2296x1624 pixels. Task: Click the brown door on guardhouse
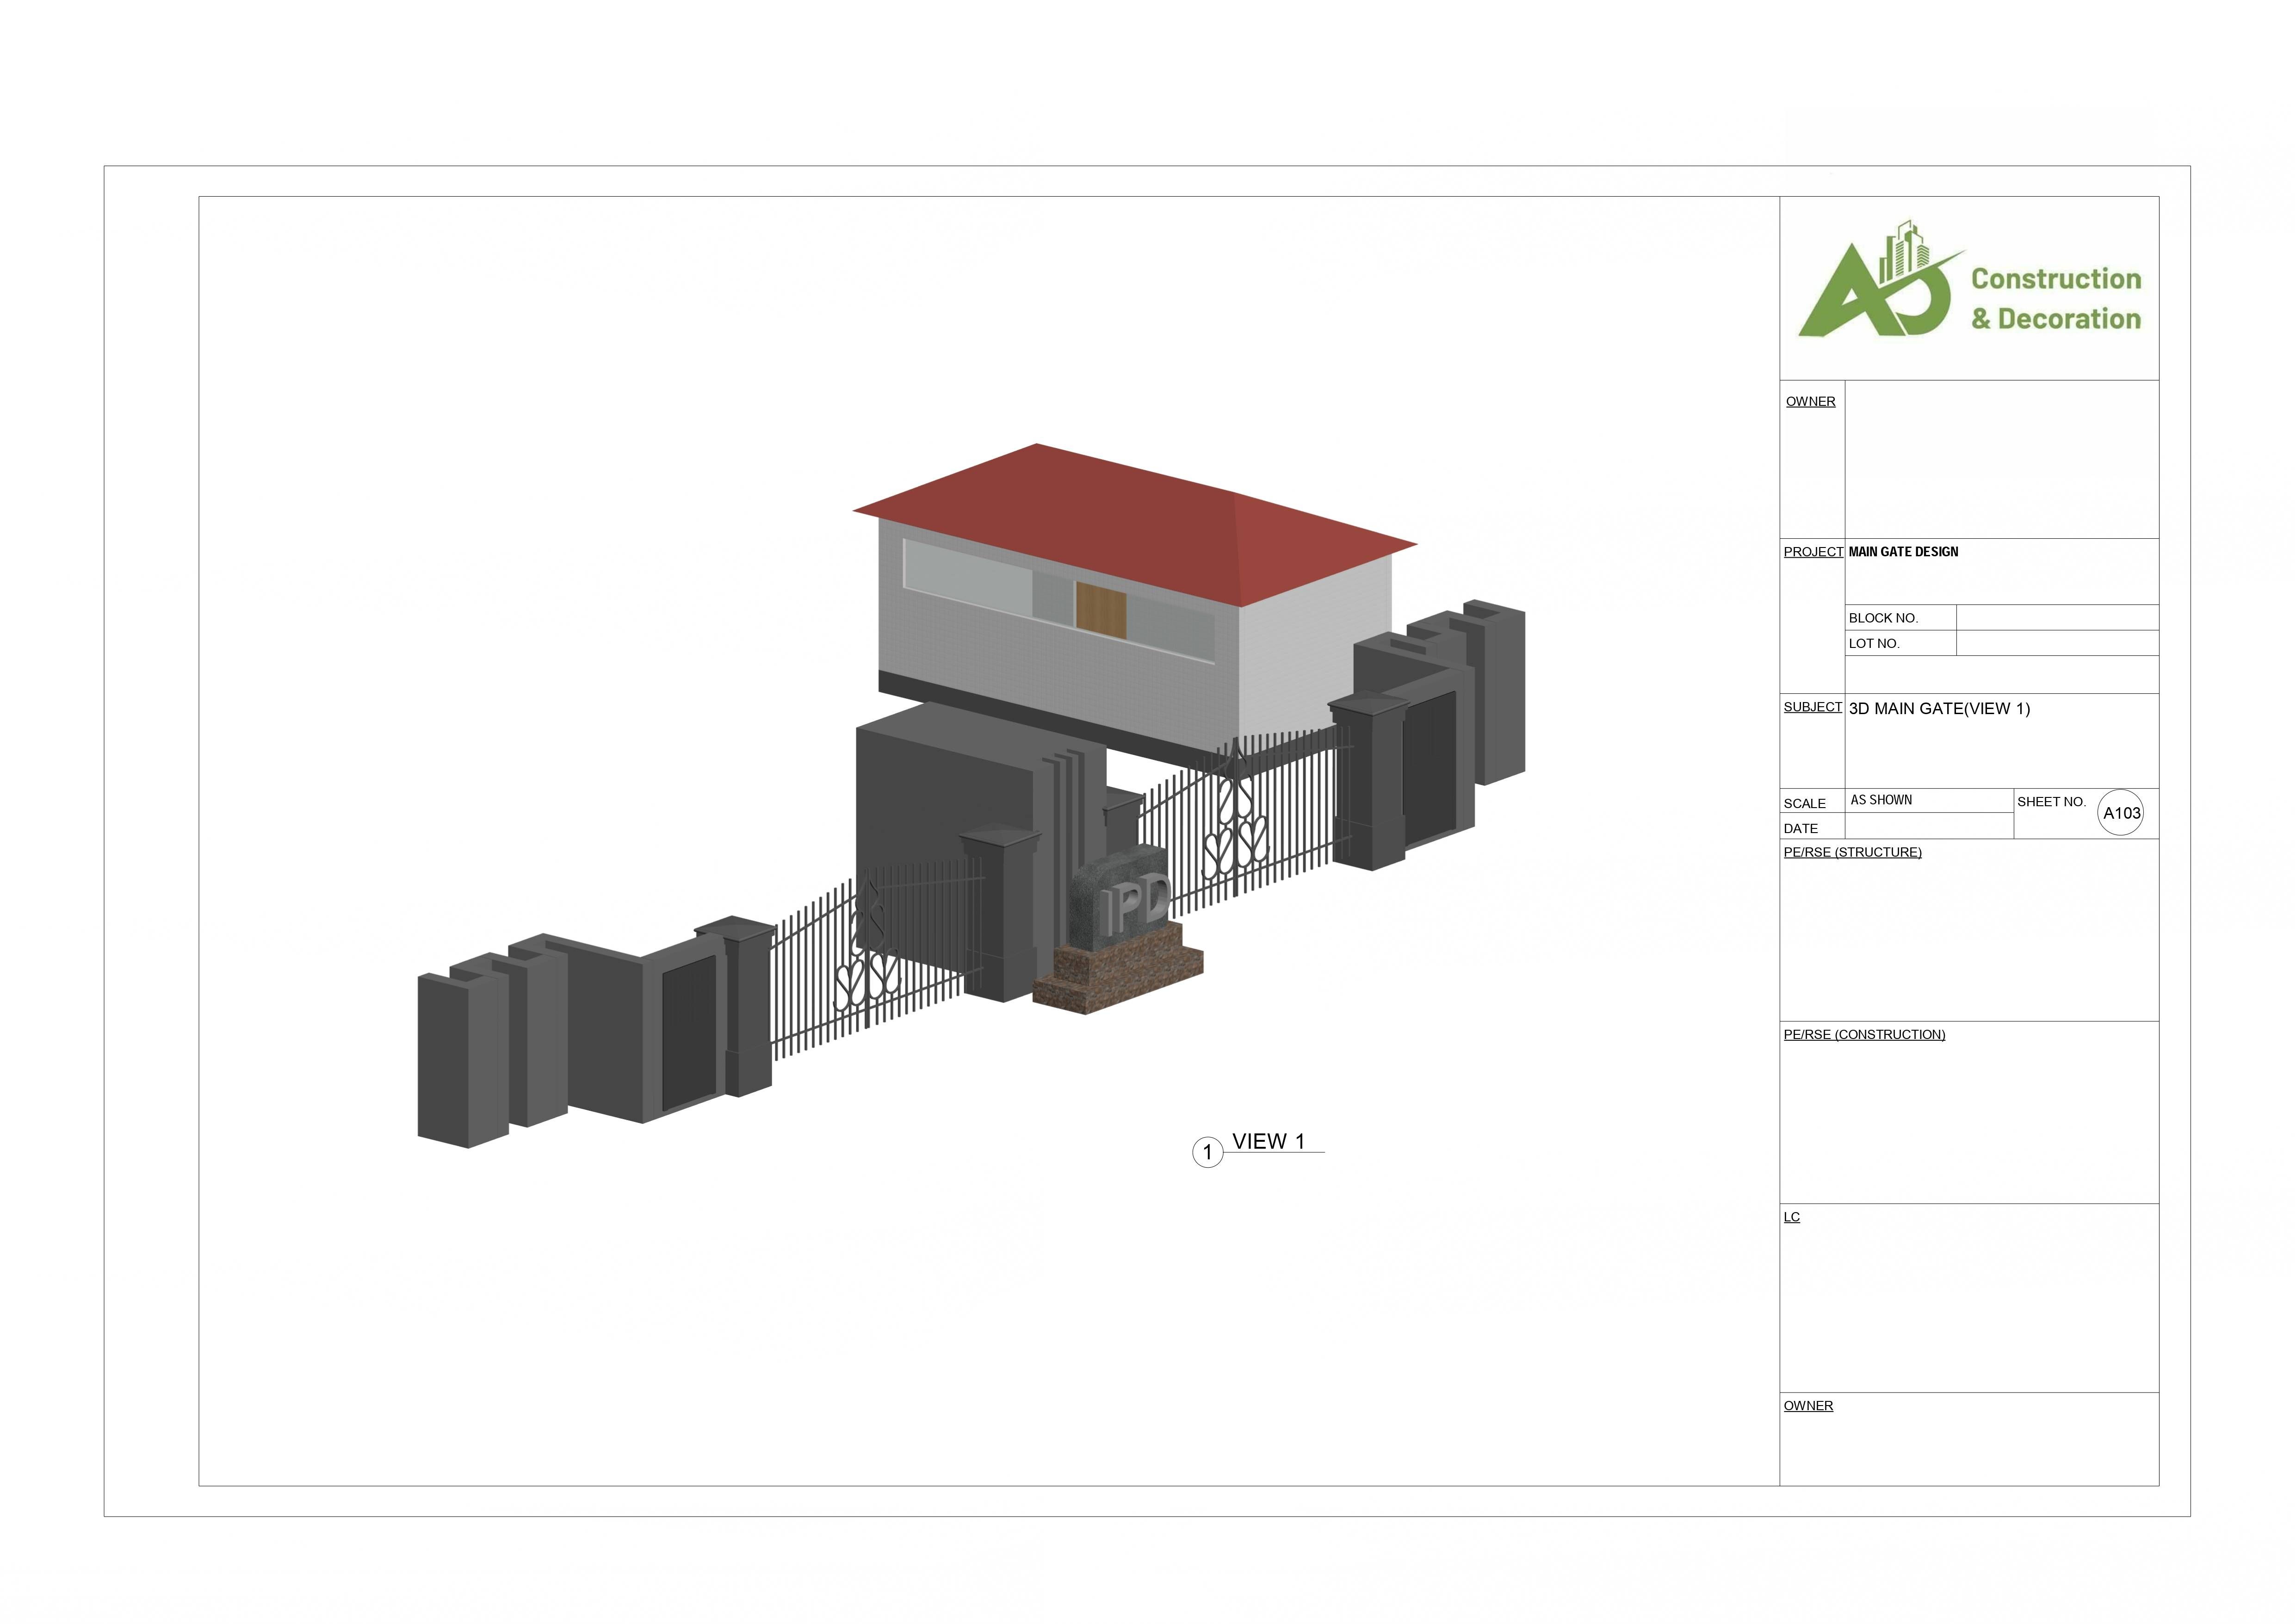pos(1101,610)
